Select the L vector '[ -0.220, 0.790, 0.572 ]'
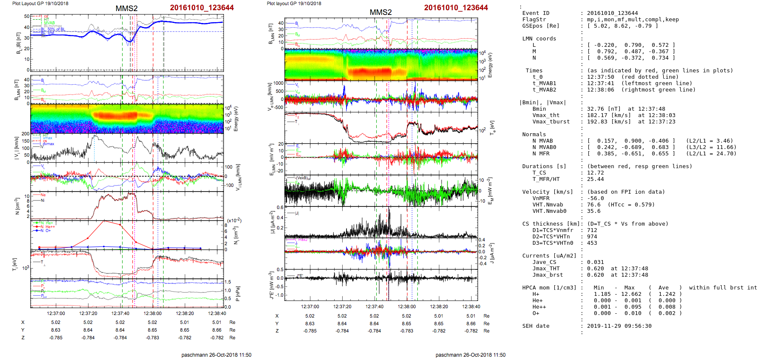 631,45
